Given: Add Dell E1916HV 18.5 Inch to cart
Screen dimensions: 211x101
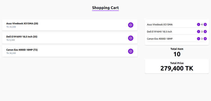Looking at the screenshot, I should [x=131, y=38].
